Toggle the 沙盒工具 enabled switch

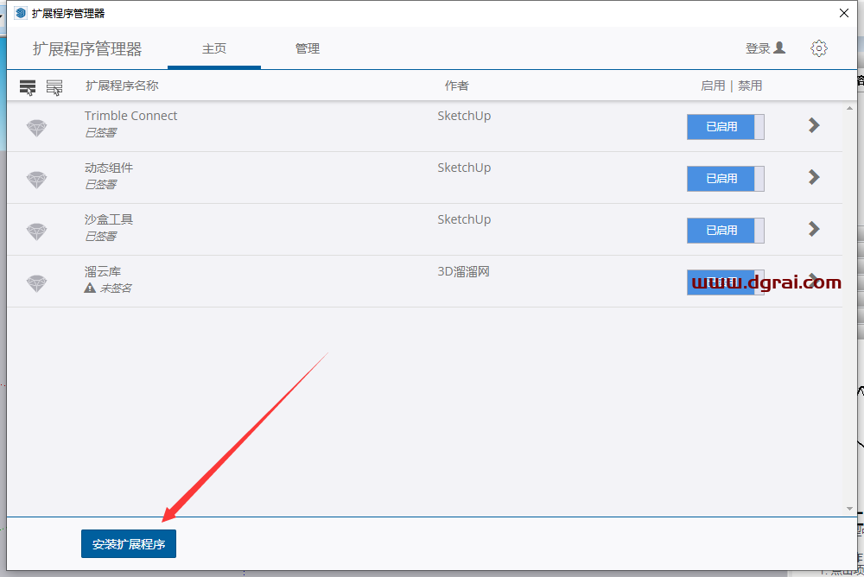pyautogui.click(x=725, y=231)
